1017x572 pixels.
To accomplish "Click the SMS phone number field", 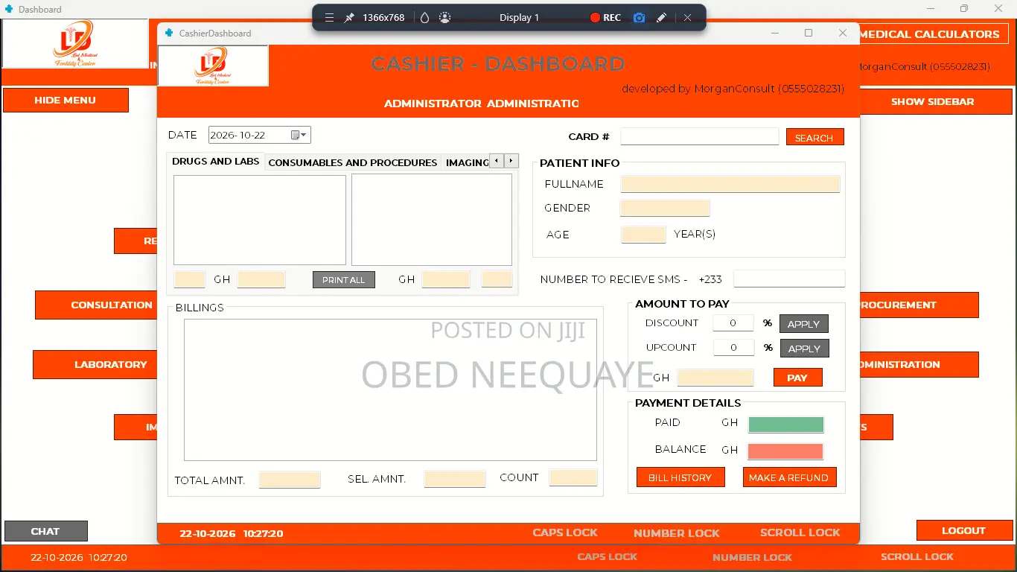I will coord(789,279).
